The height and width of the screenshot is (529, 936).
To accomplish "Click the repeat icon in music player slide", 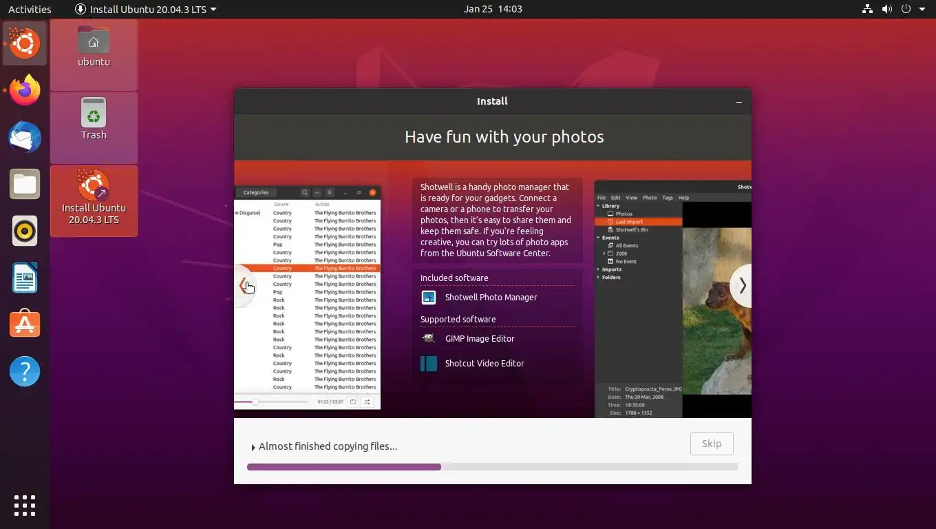I will click(353, 402).
